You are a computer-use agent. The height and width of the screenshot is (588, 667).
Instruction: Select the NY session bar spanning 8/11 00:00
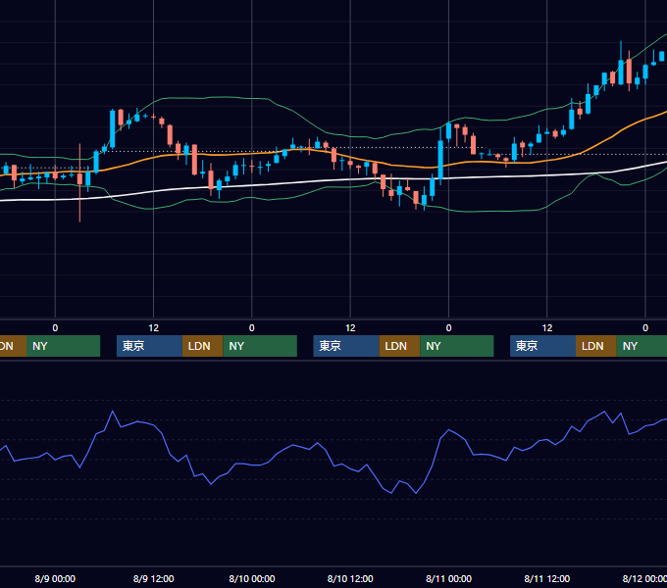coord(457,346)
